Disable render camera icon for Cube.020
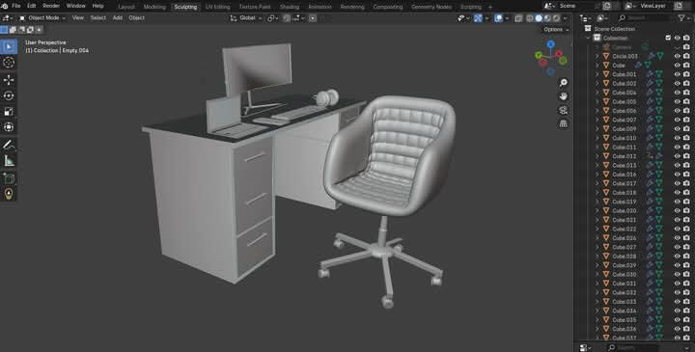 [686, 211]
